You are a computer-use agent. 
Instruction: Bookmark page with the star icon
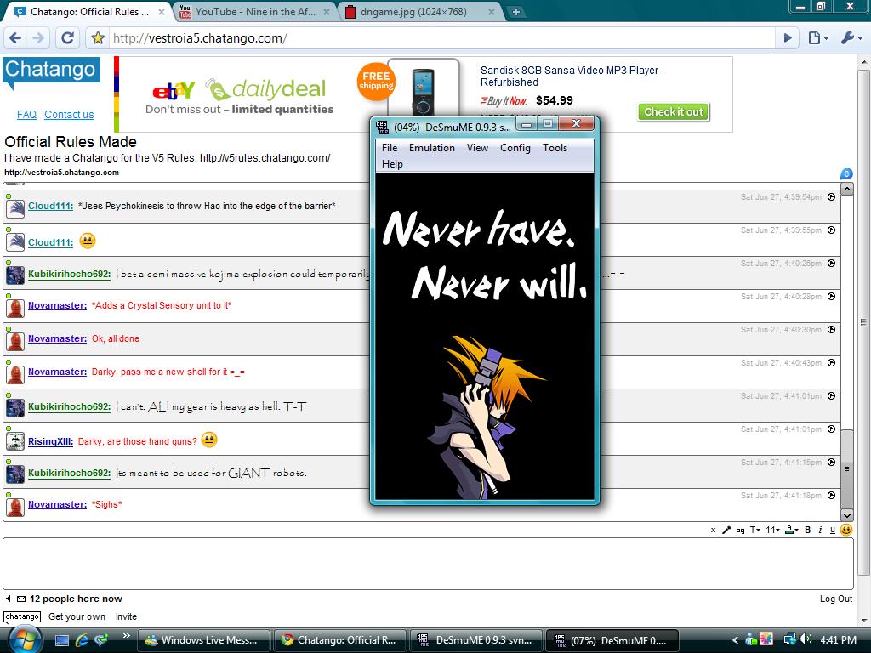pos(98,37)
